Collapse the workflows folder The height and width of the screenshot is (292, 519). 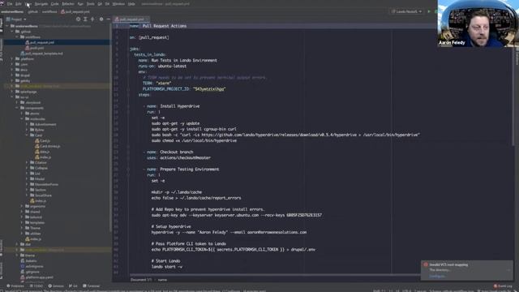click(17, 37)
